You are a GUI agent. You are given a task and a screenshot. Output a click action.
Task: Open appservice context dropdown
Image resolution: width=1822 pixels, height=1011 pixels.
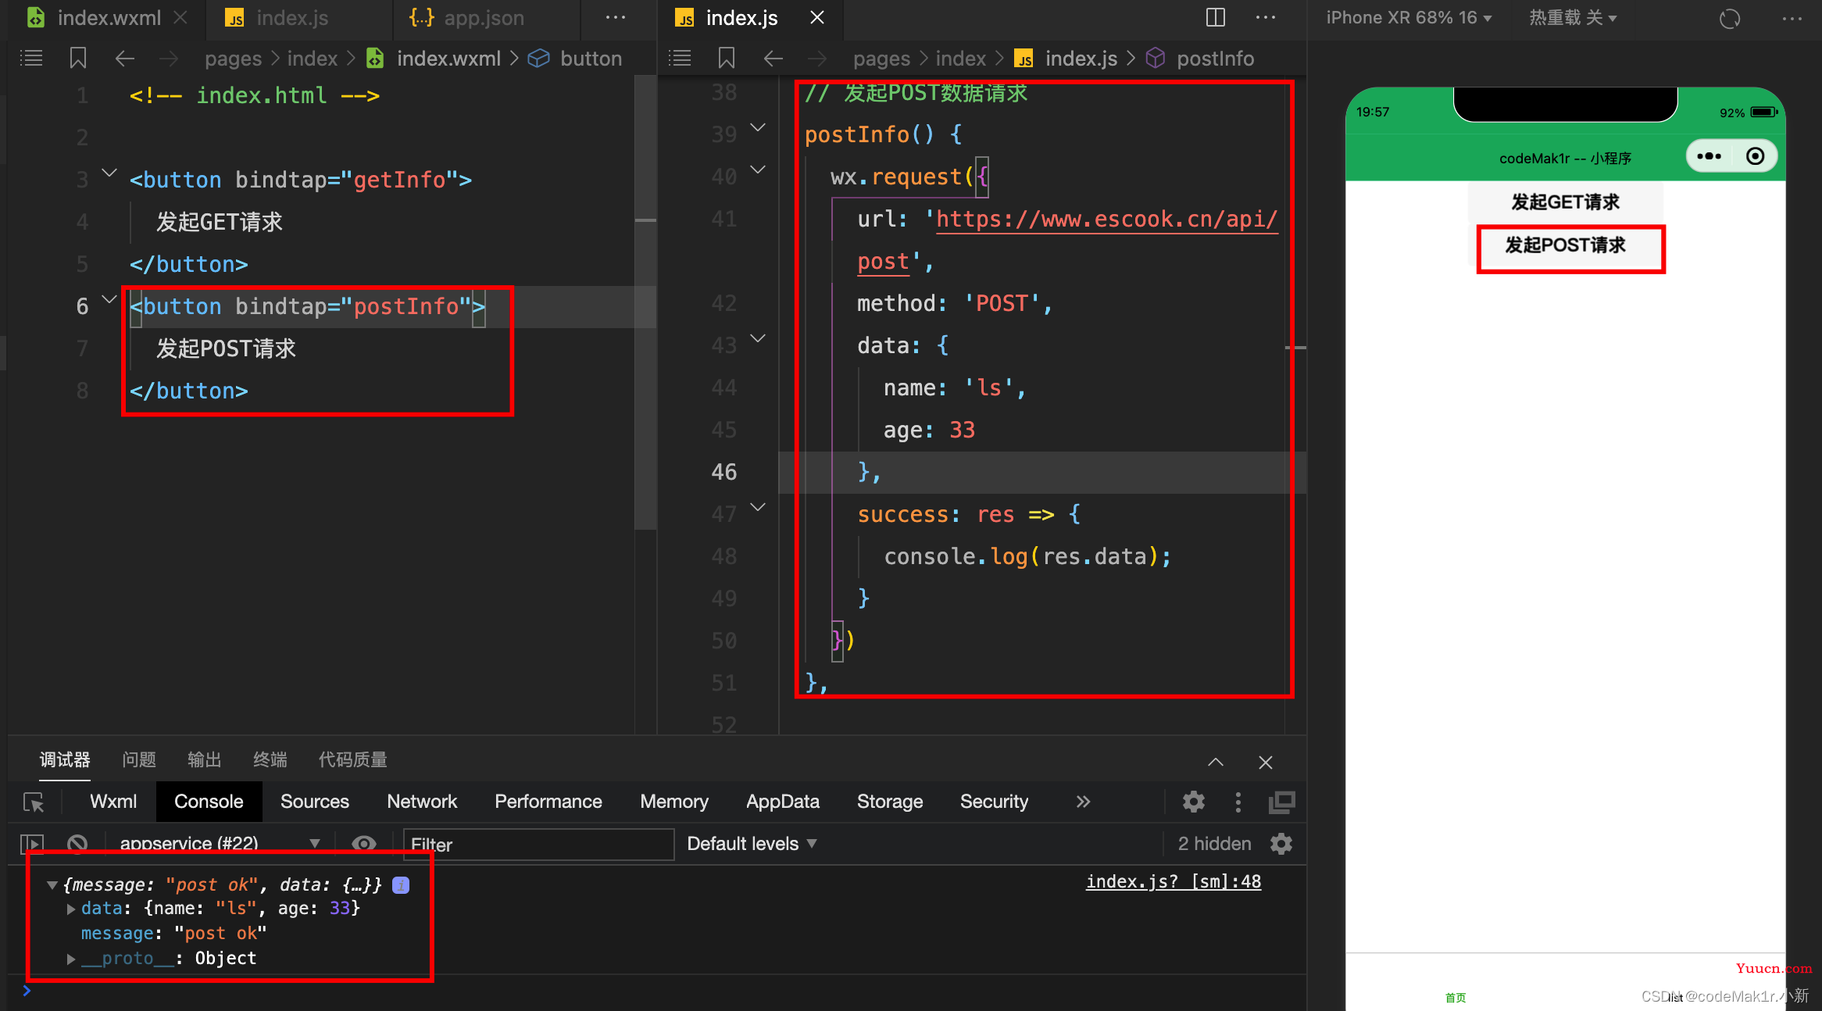point(219,844)
